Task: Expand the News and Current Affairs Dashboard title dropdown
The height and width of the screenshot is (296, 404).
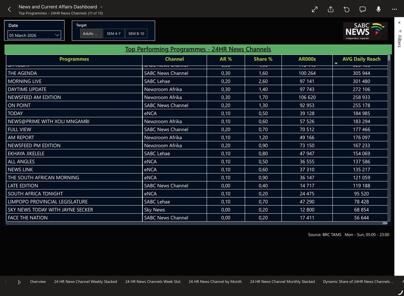Action: (x=101, y=7)
